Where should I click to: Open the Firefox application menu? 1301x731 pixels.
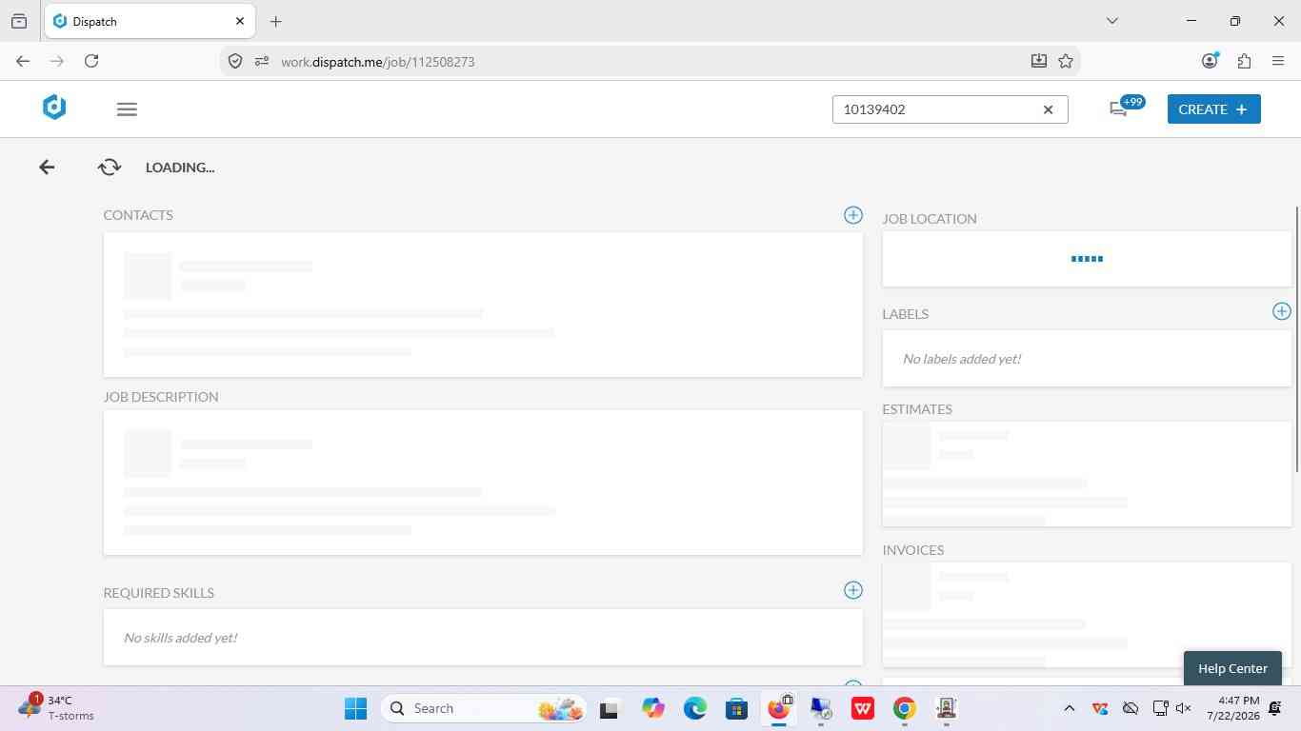(1278, 61)
